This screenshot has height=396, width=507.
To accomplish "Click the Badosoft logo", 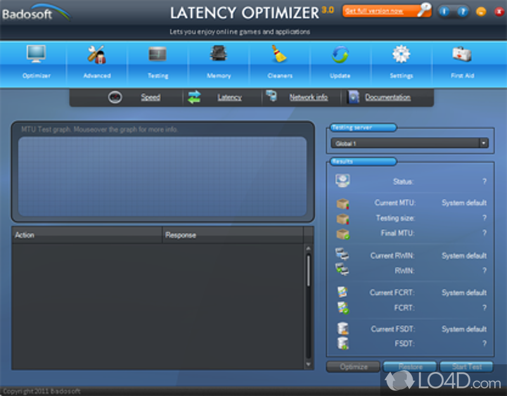I will (x=35, y=13).
